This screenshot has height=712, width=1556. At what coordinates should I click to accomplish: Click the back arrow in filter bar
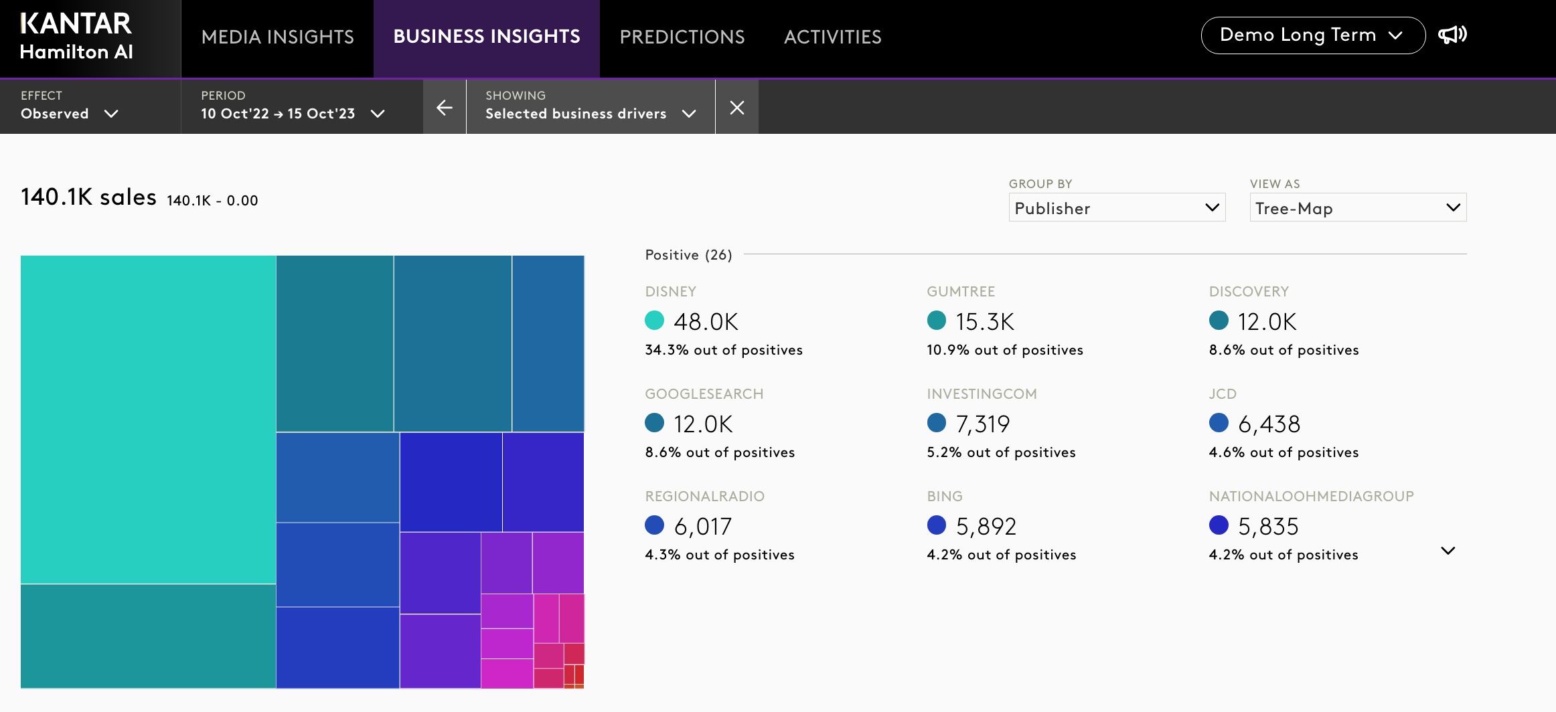pos(445,107)
